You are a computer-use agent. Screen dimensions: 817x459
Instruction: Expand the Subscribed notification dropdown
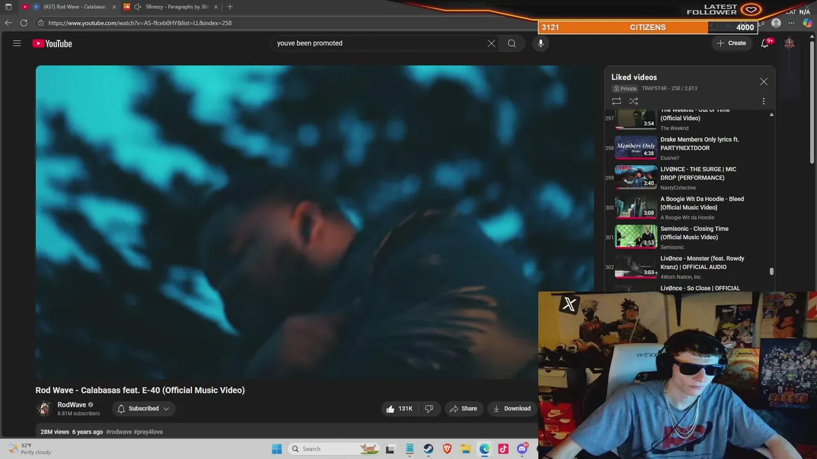pyautogui.click(x=144, y=409)
